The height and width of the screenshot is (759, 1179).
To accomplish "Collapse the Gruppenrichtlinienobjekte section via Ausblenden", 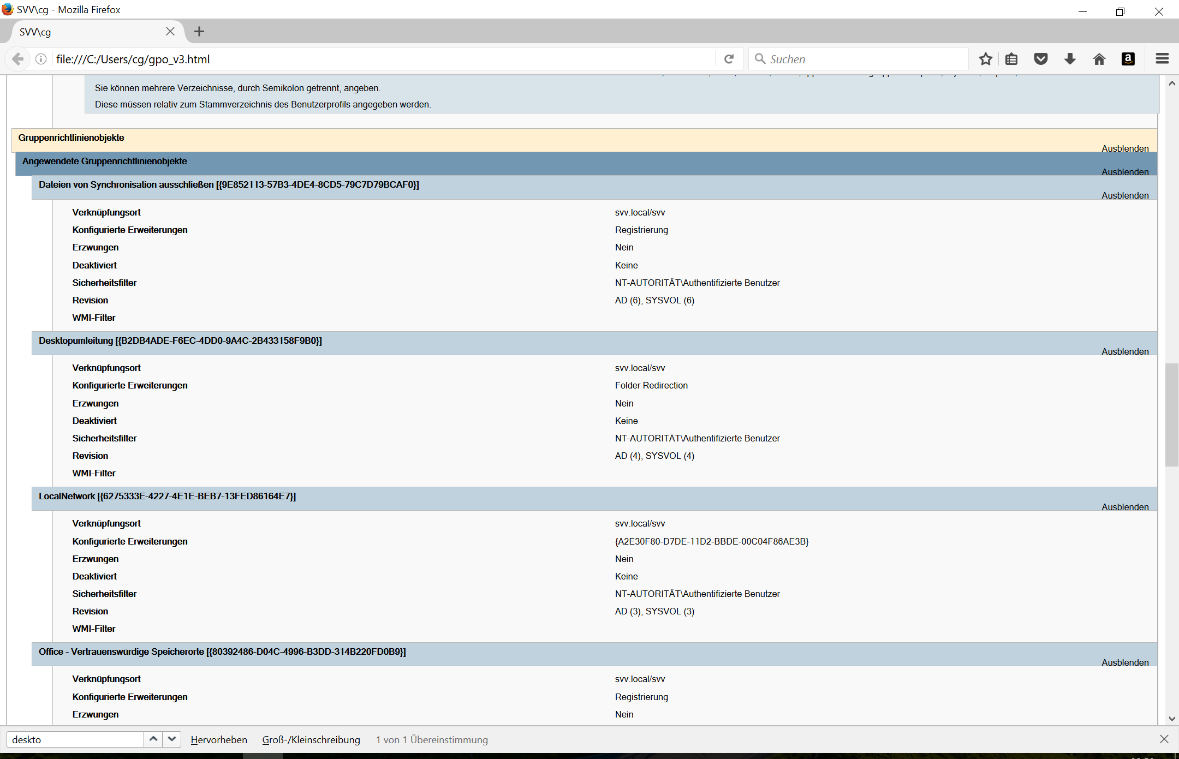I will [1125, 148].
